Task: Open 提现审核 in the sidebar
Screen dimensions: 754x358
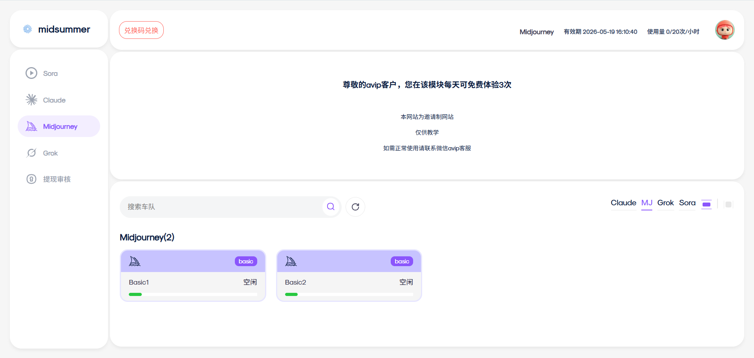Action: pyautogui.click(x=59, y=179)
